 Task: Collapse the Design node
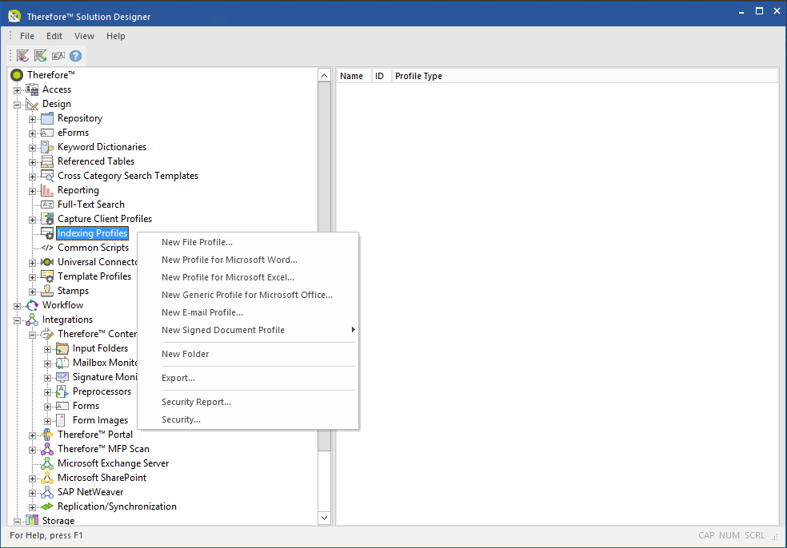pos(17,105)
